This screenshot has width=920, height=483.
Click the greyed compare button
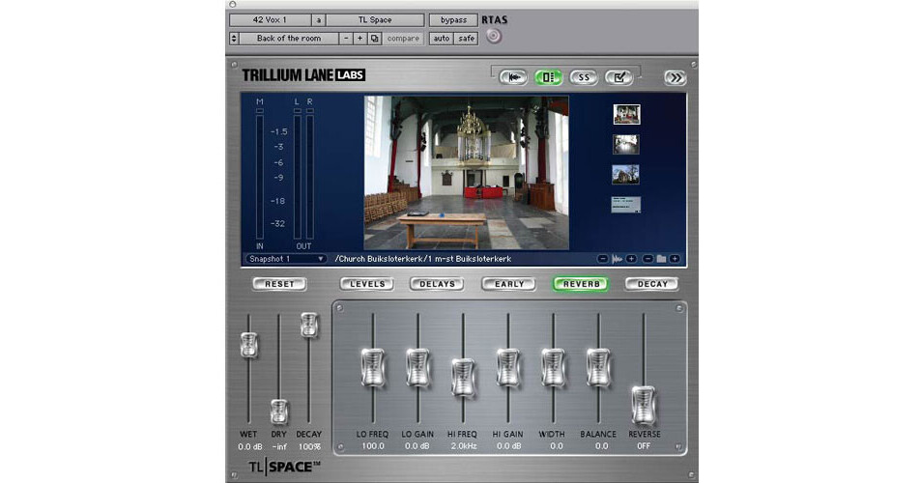(x=403, y=38)
